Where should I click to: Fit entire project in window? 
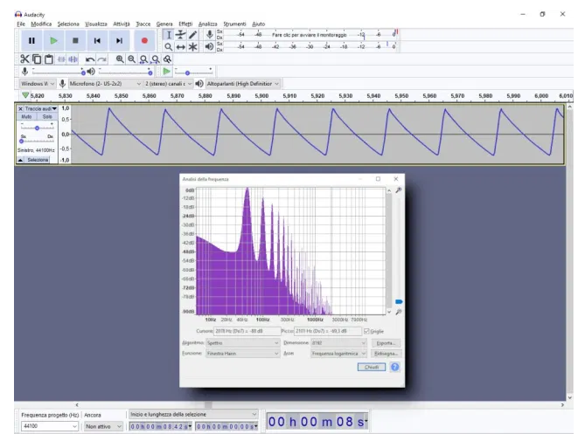tap(156, 59)
